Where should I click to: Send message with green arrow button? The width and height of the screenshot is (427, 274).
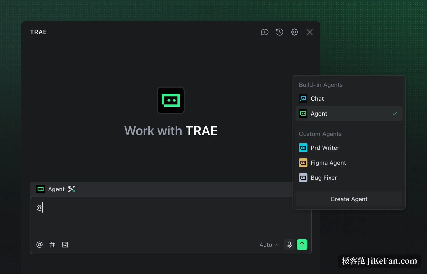tap(302, 245)
